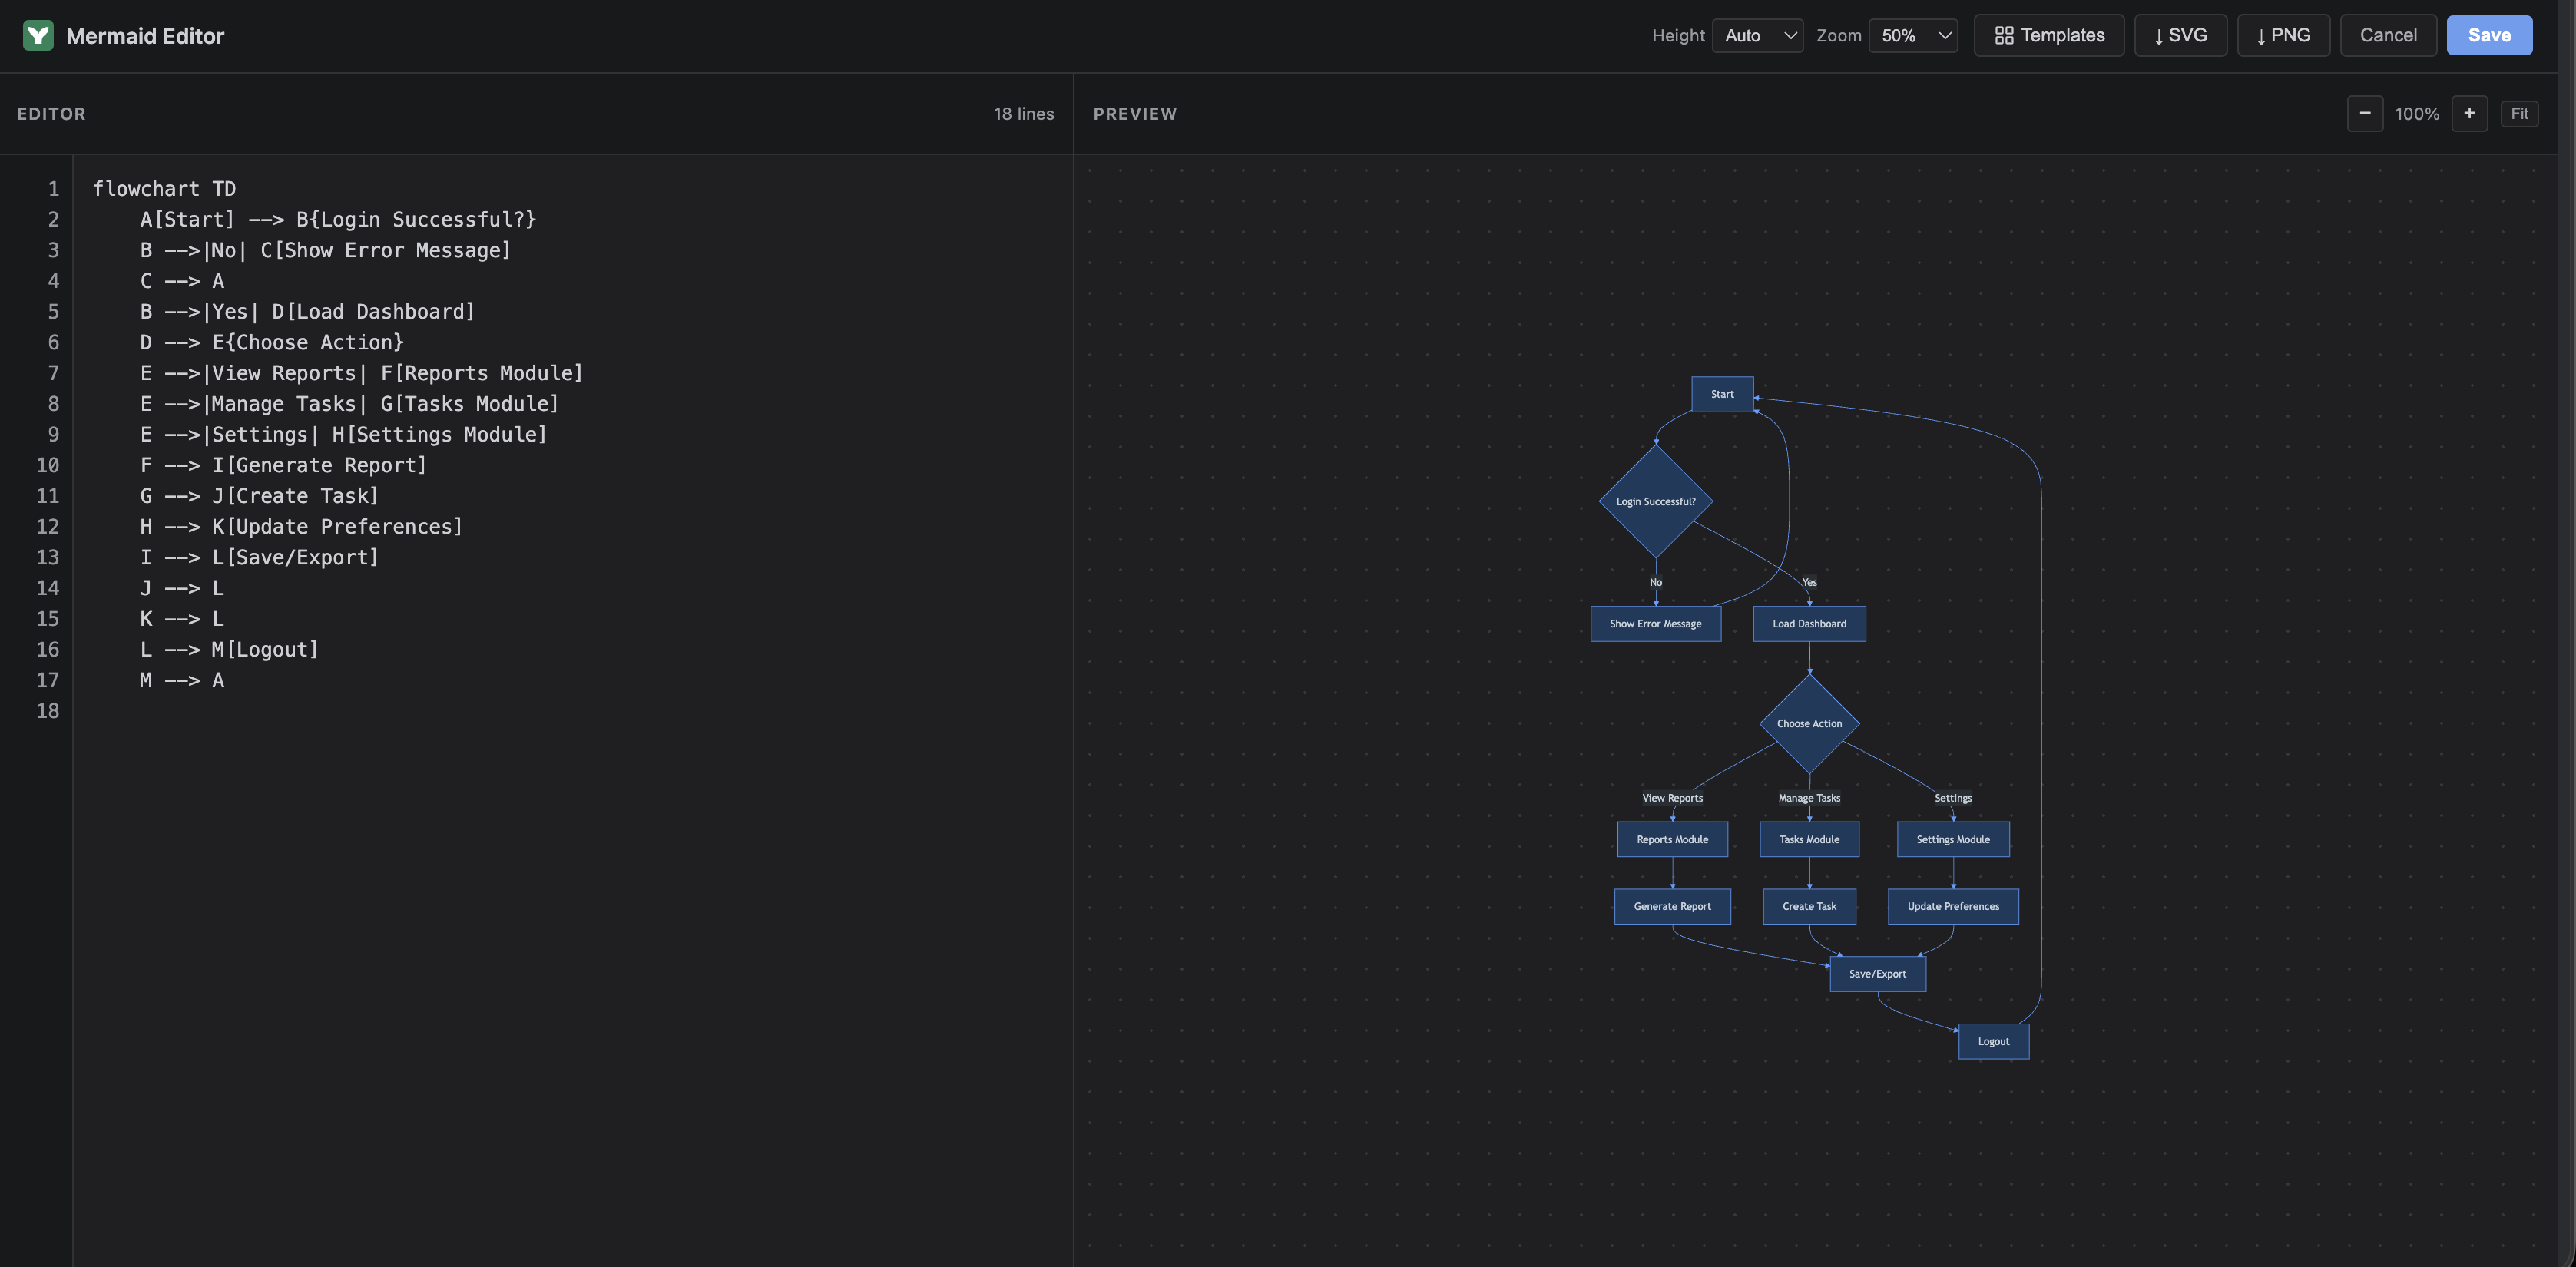The height and width of the screenshot is (1267, 2576).
Task: Click the EDITOR panel heading
Action: click(51, 114)
